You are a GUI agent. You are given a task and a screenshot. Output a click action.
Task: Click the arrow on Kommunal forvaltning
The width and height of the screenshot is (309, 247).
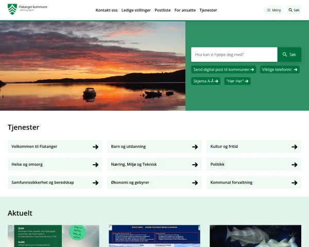[295, 183]
